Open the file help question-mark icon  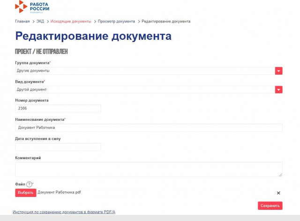point(29,184)
